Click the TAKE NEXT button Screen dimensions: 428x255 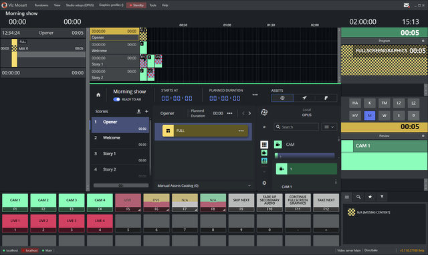coord(326,203)
